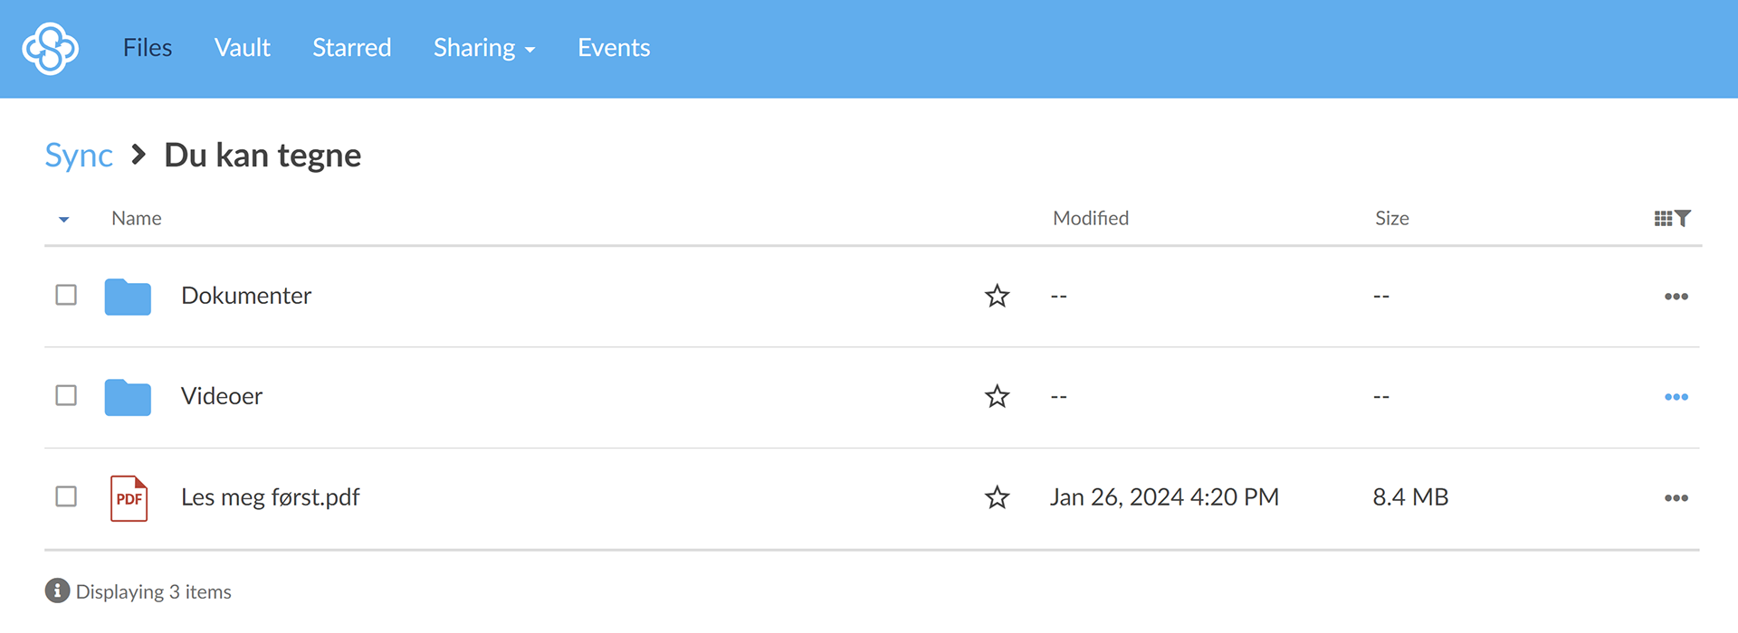1738x633 pixels.
Task: Open the Vault tab
Action: tap(242, 48)
